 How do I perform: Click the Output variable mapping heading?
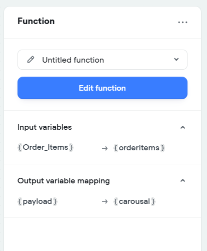[63, 181]
